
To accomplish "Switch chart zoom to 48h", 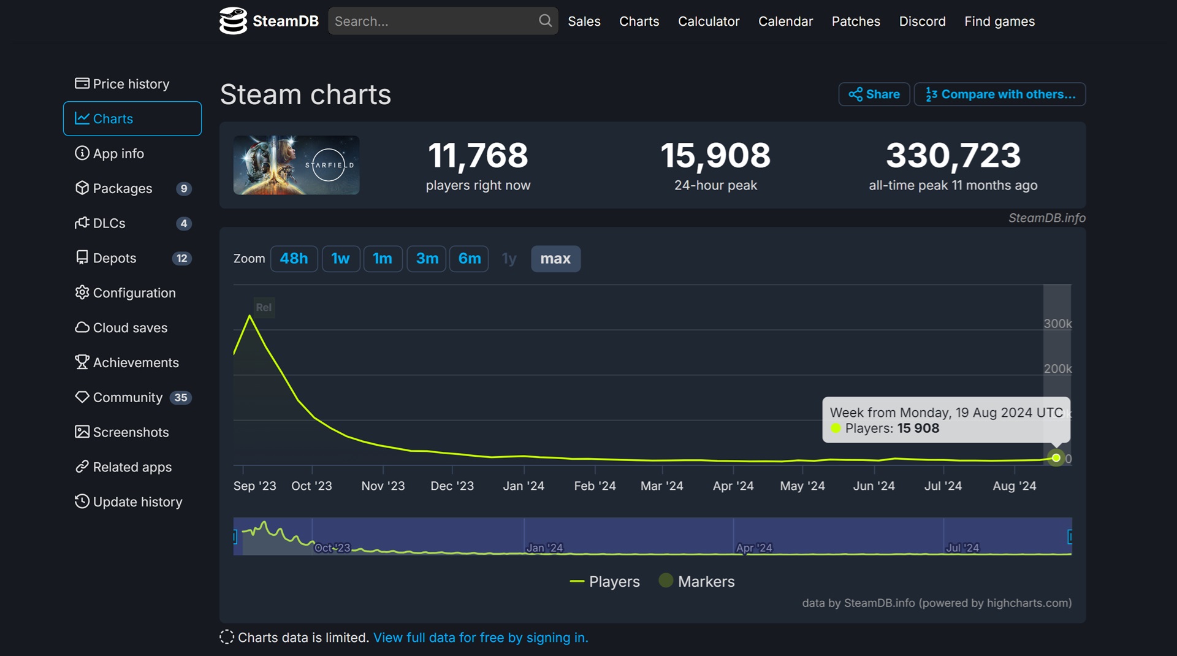I will [294, 259].
